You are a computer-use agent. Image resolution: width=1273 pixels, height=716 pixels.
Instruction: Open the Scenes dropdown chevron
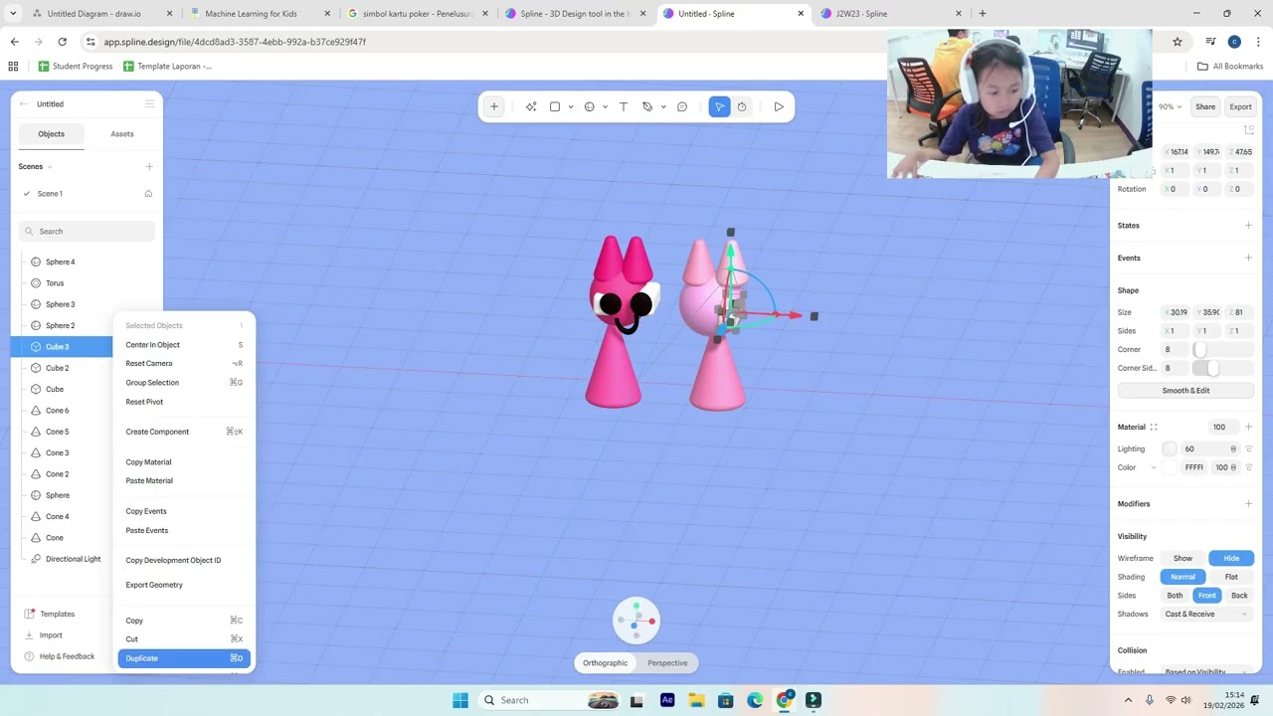(50, 167)
